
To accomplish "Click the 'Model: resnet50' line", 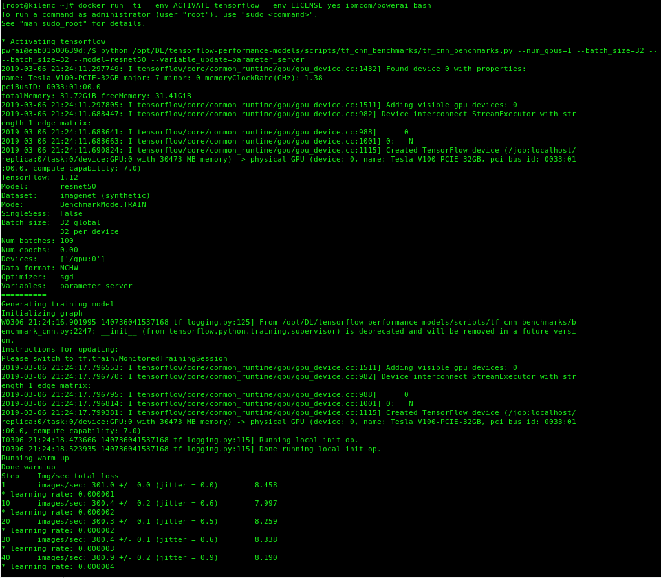I will point(49,187).
